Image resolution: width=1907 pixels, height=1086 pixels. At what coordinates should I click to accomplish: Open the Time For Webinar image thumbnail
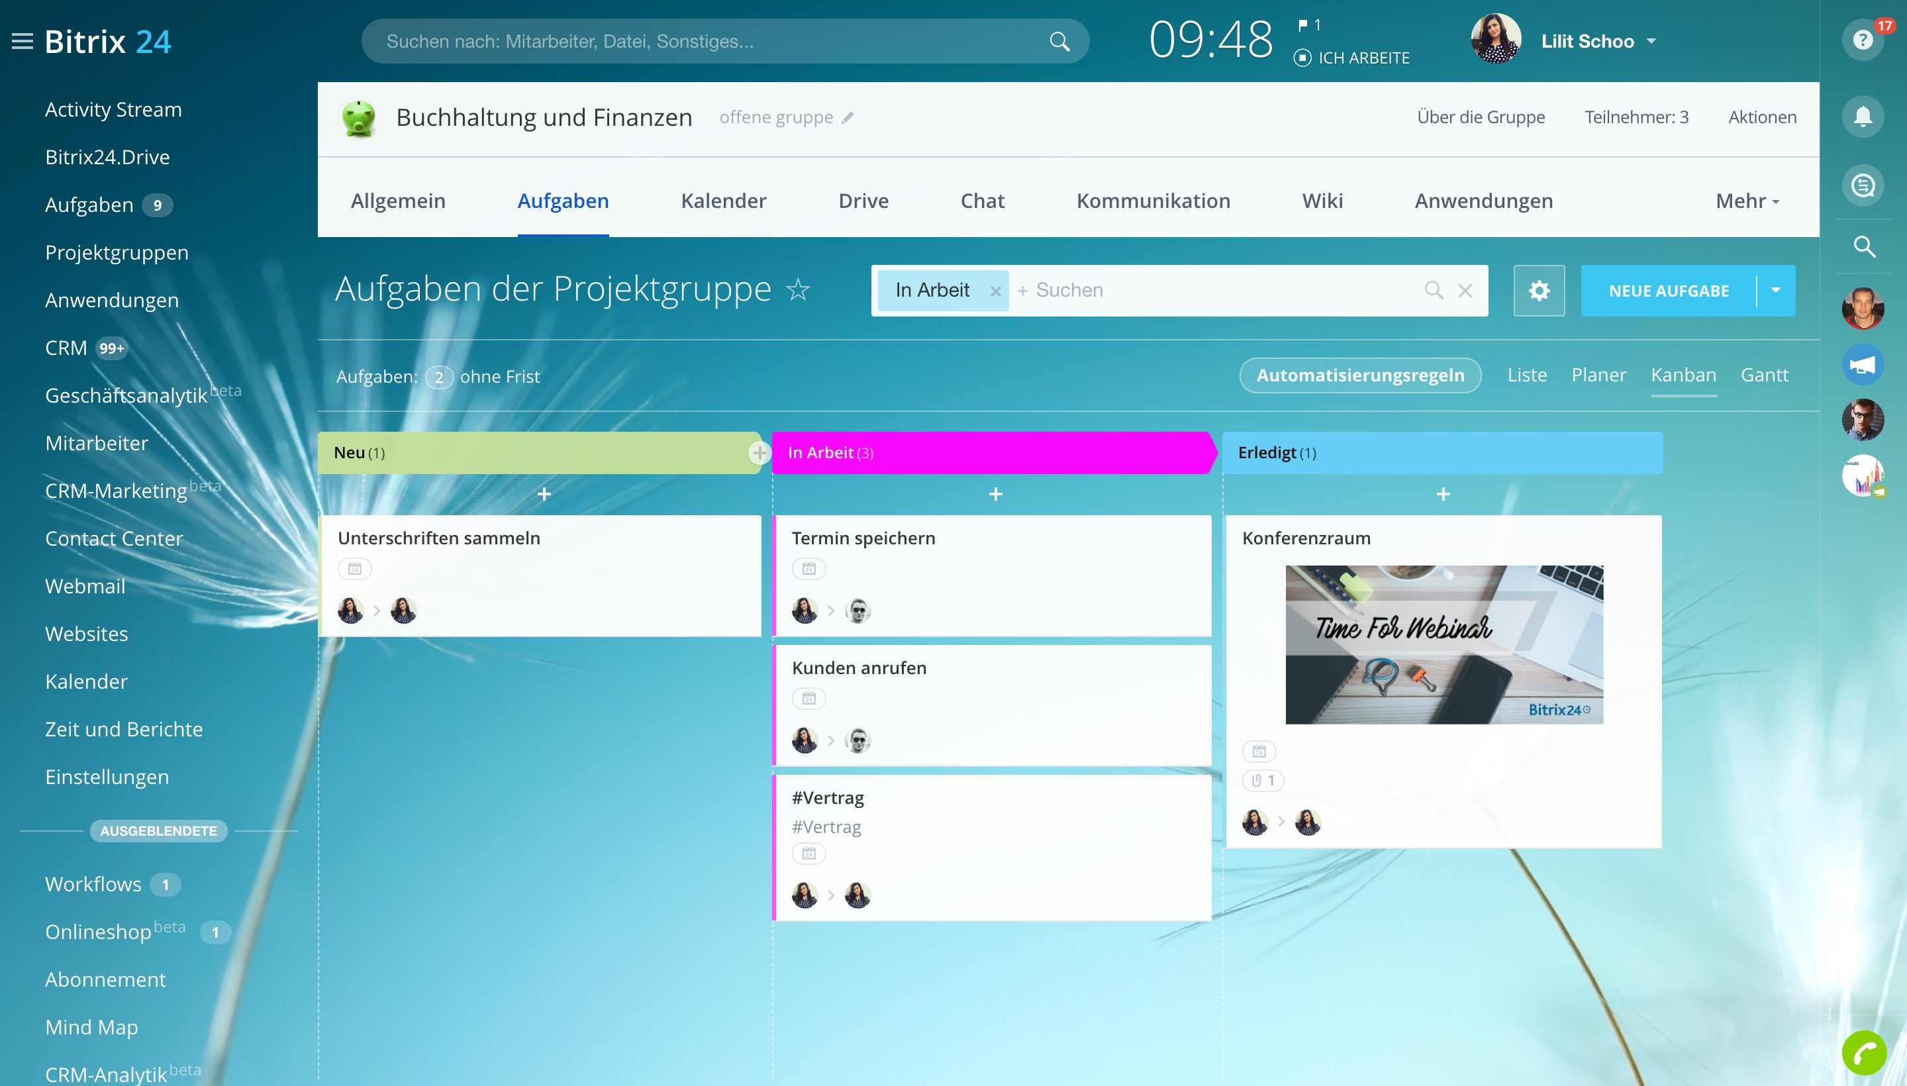1444,644
